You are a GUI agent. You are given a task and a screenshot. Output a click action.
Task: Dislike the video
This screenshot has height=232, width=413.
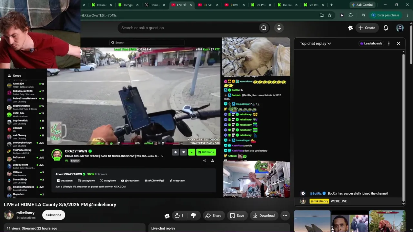tap(194, 216)
